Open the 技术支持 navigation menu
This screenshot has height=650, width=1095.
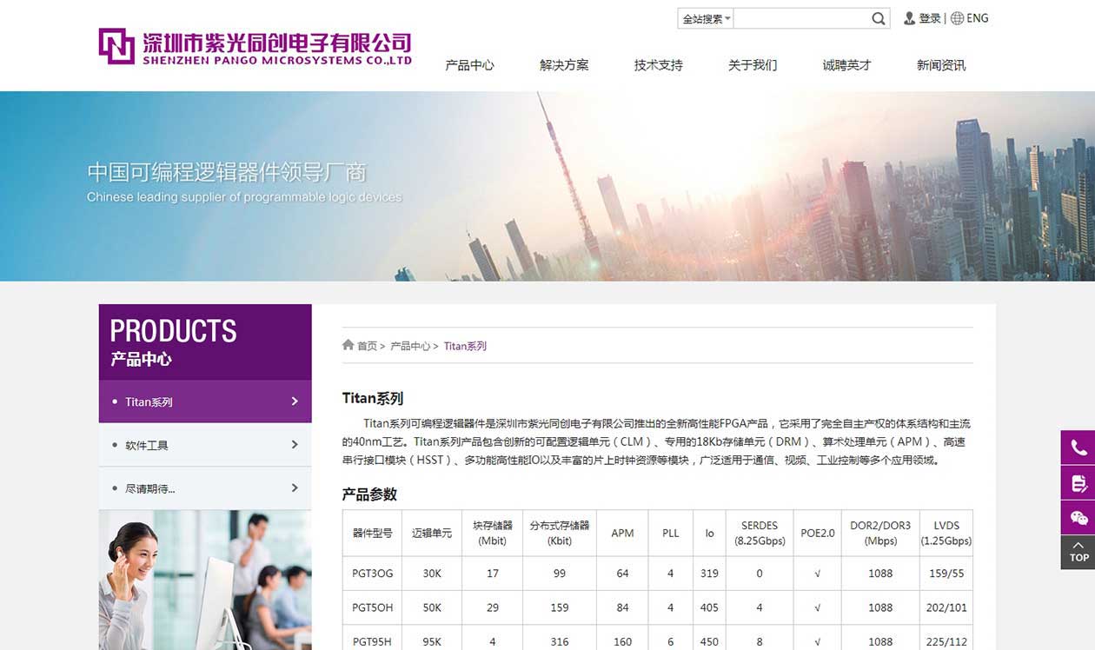tap(659, 65)
